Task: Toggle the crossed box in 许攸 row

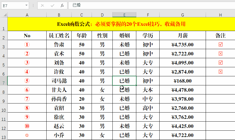Action: coord(220,72)
